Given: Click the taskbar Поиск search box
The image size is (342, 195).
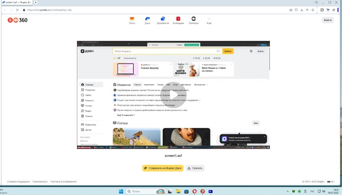Looking at the screenshot, I should tap(146, 191).
